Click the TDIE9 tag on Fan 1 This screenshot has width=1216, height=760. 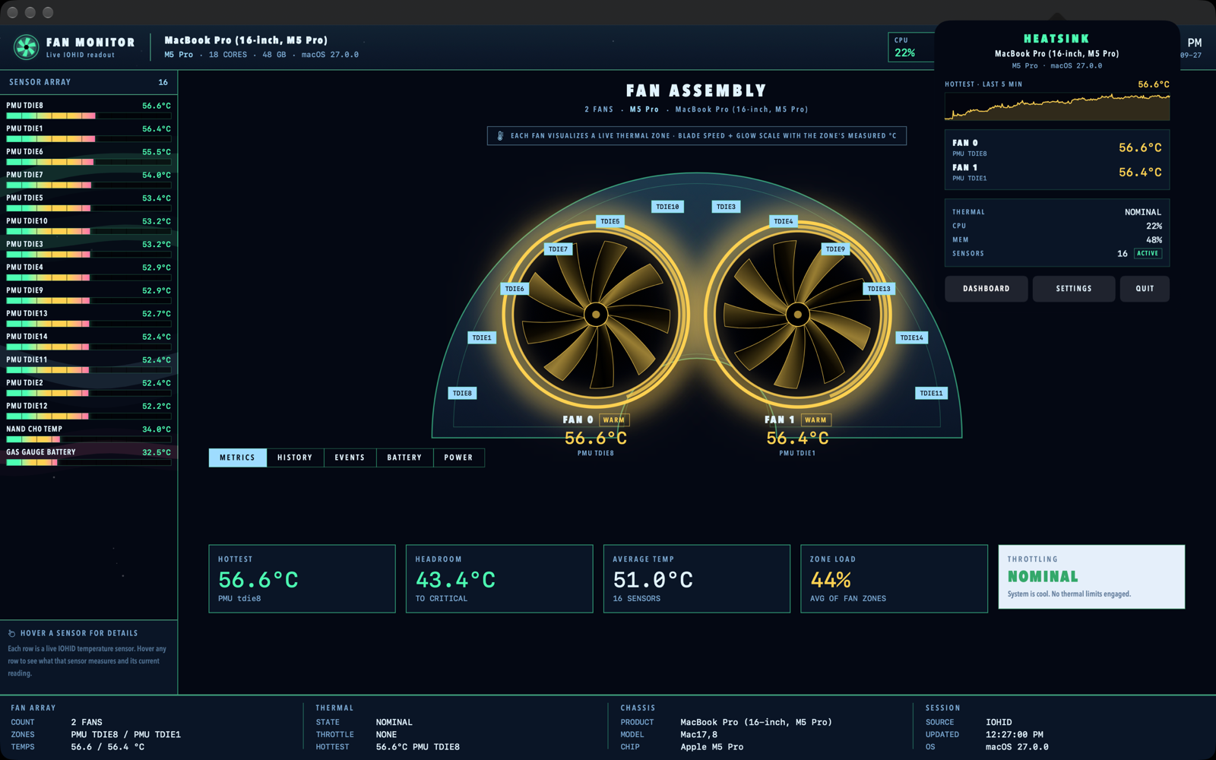(x=835, y=249)
